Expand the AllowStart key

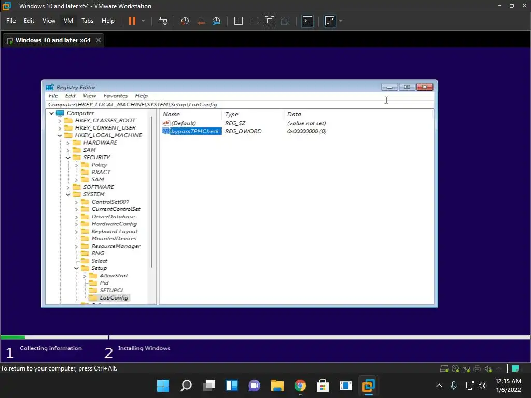click(85, 276)
